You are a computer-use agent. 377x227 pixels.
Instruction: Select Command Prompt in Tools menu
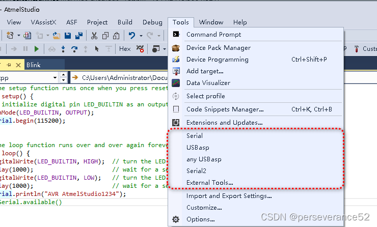pos(256,35)
